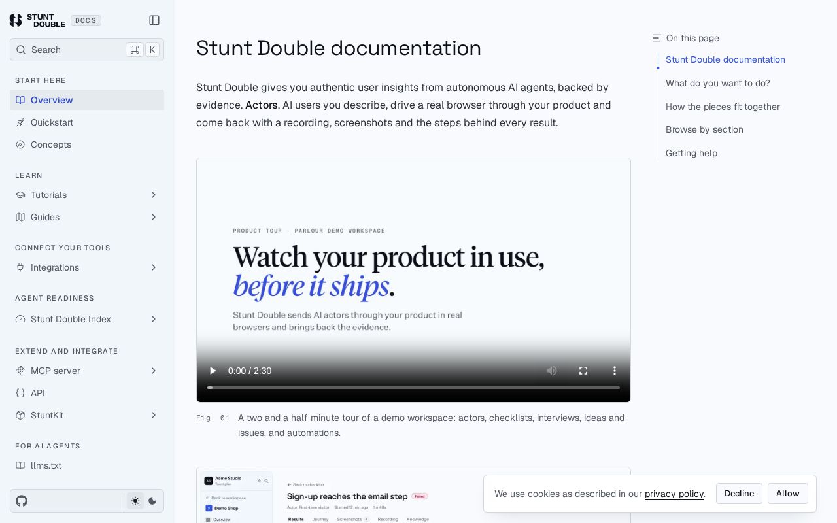The height and width of the screenshot is (523, 837).
Task: Open Quickstart in sidebar
Action: [x=87, y=122]
